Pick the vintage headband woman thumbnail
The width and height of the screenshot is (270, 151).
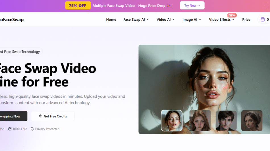252,120
